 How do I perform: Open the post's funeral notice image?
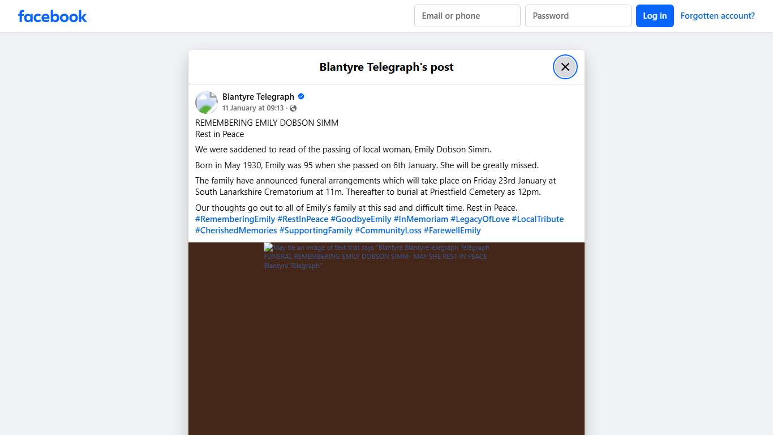click(386, 340)
